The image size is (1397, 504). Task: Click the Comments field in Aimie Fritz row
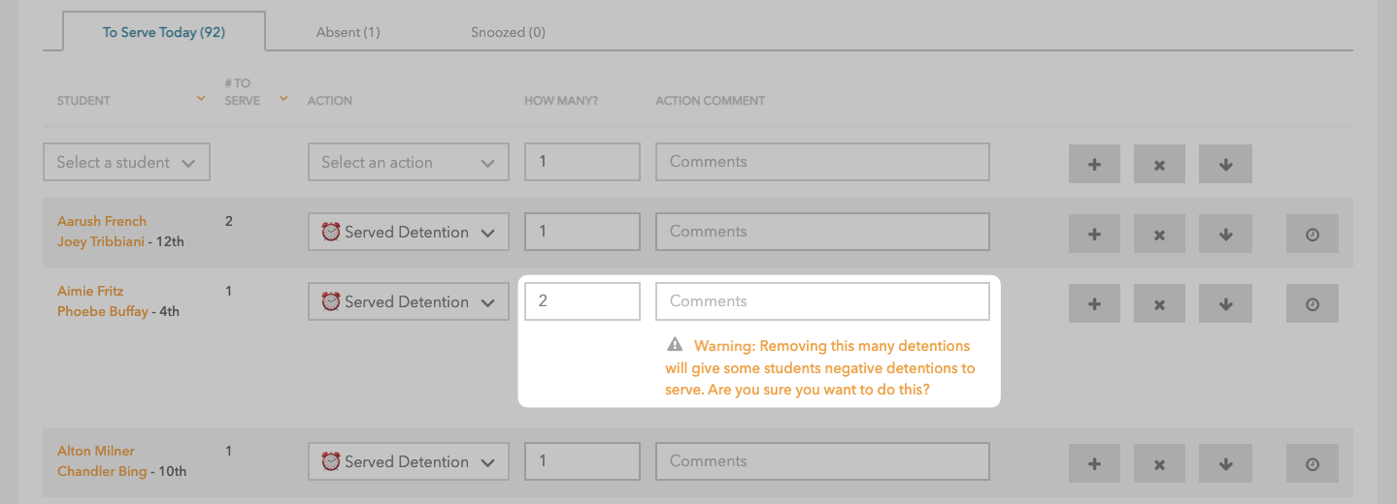[821, 301]
